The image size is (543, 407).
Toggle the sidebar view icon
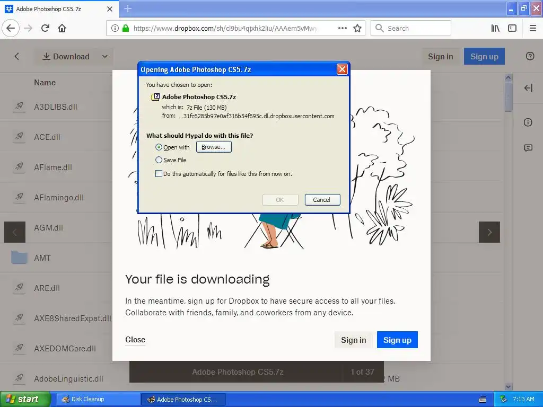512,28
